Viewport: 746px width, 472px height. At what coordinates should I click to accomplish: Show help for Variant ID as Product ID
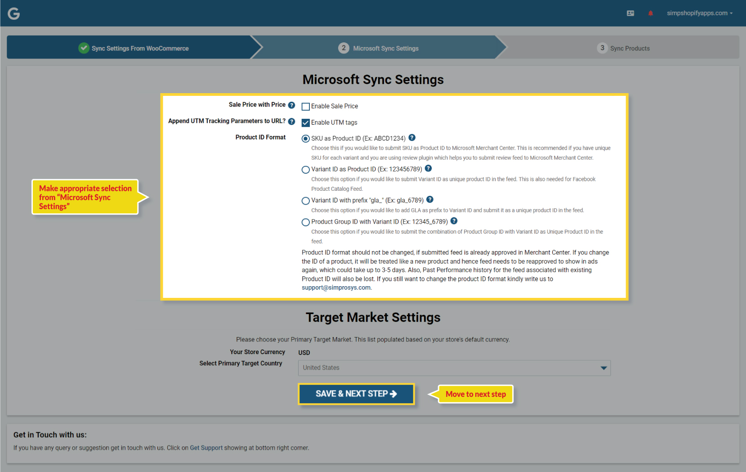[428, 168]
